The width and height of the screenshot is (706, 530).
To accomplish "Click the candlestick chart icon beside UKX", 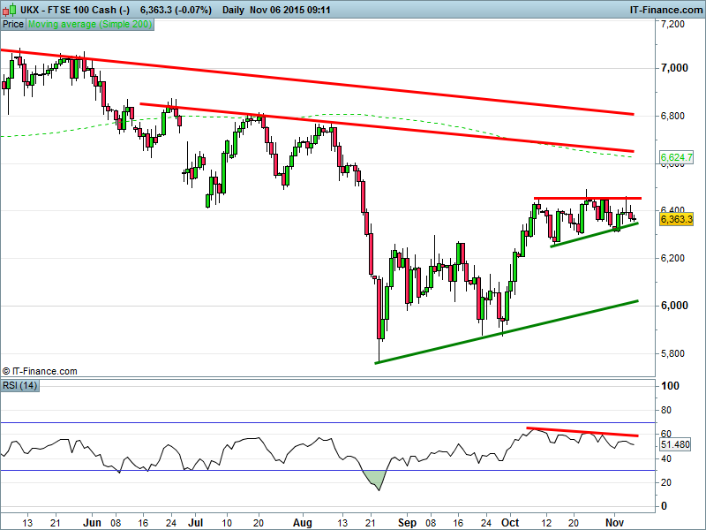I will click(x=9, y=9).
